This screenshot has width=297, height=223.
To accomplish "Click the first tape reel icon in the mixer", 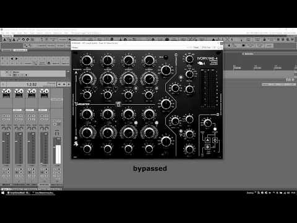I will [x=6, y=93].
